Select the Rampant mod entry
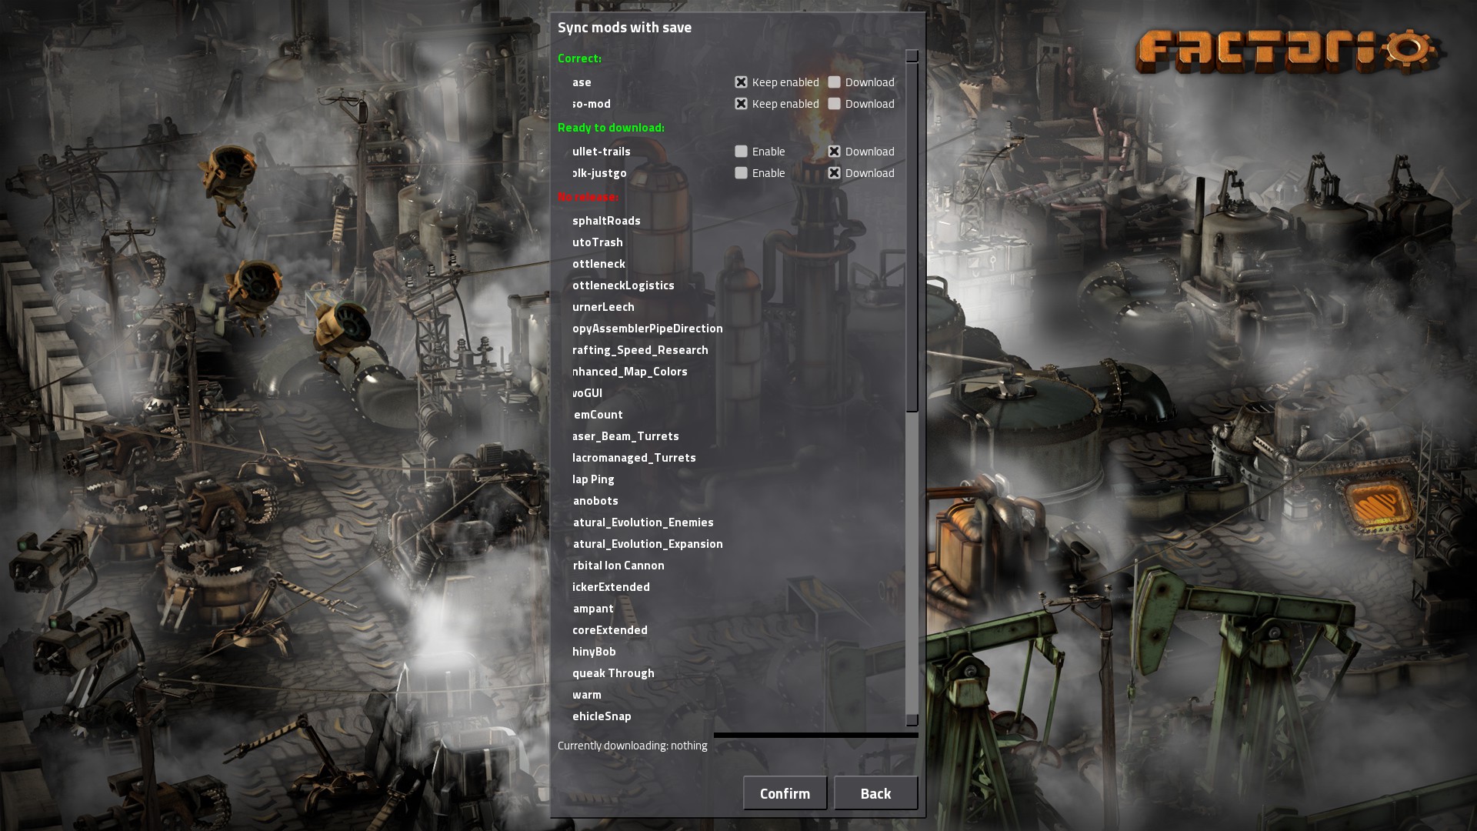1477x831 pixels. pyautogui.click(x=593, y=609)
